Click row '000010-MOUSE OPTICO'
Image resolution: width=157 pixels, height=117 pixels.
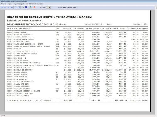pos(78,72)
